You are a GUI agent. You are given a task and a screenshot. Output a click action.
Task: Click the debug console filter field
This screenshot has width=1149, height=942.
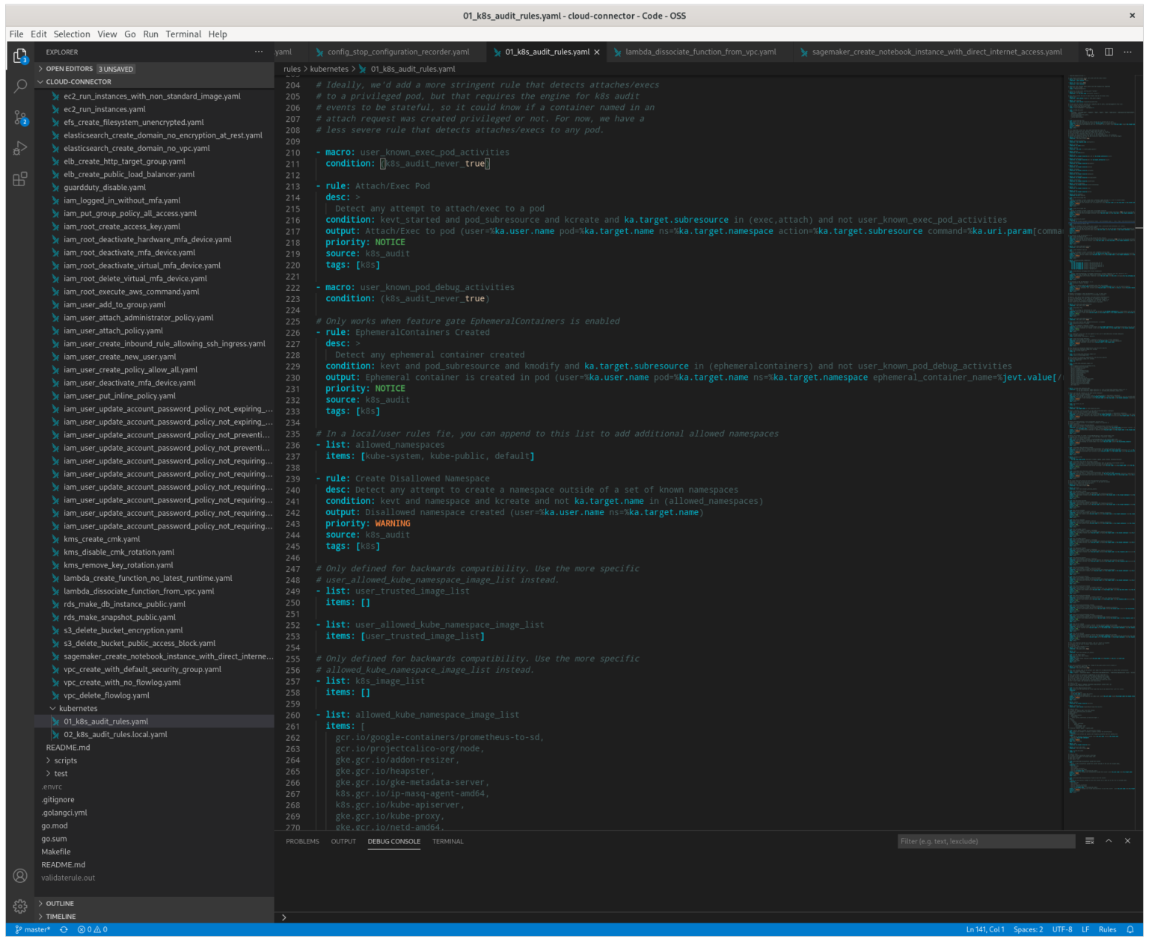(985, 842)
